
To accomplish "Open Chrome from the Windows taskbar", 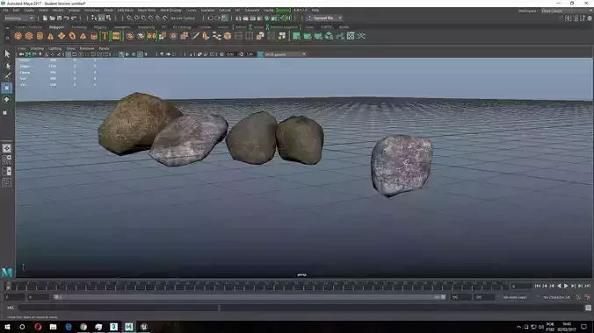I will click(x=83, y=327).
